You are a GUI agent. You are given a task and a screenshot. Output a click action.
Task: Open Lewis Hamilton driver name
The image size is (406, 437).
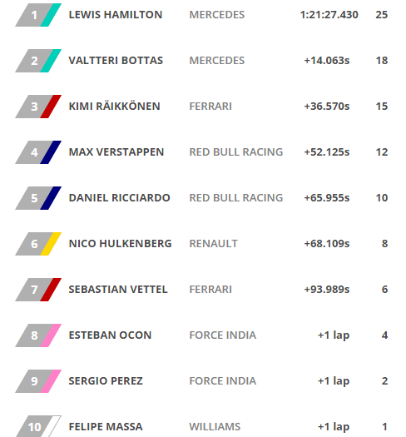point(116,15)
